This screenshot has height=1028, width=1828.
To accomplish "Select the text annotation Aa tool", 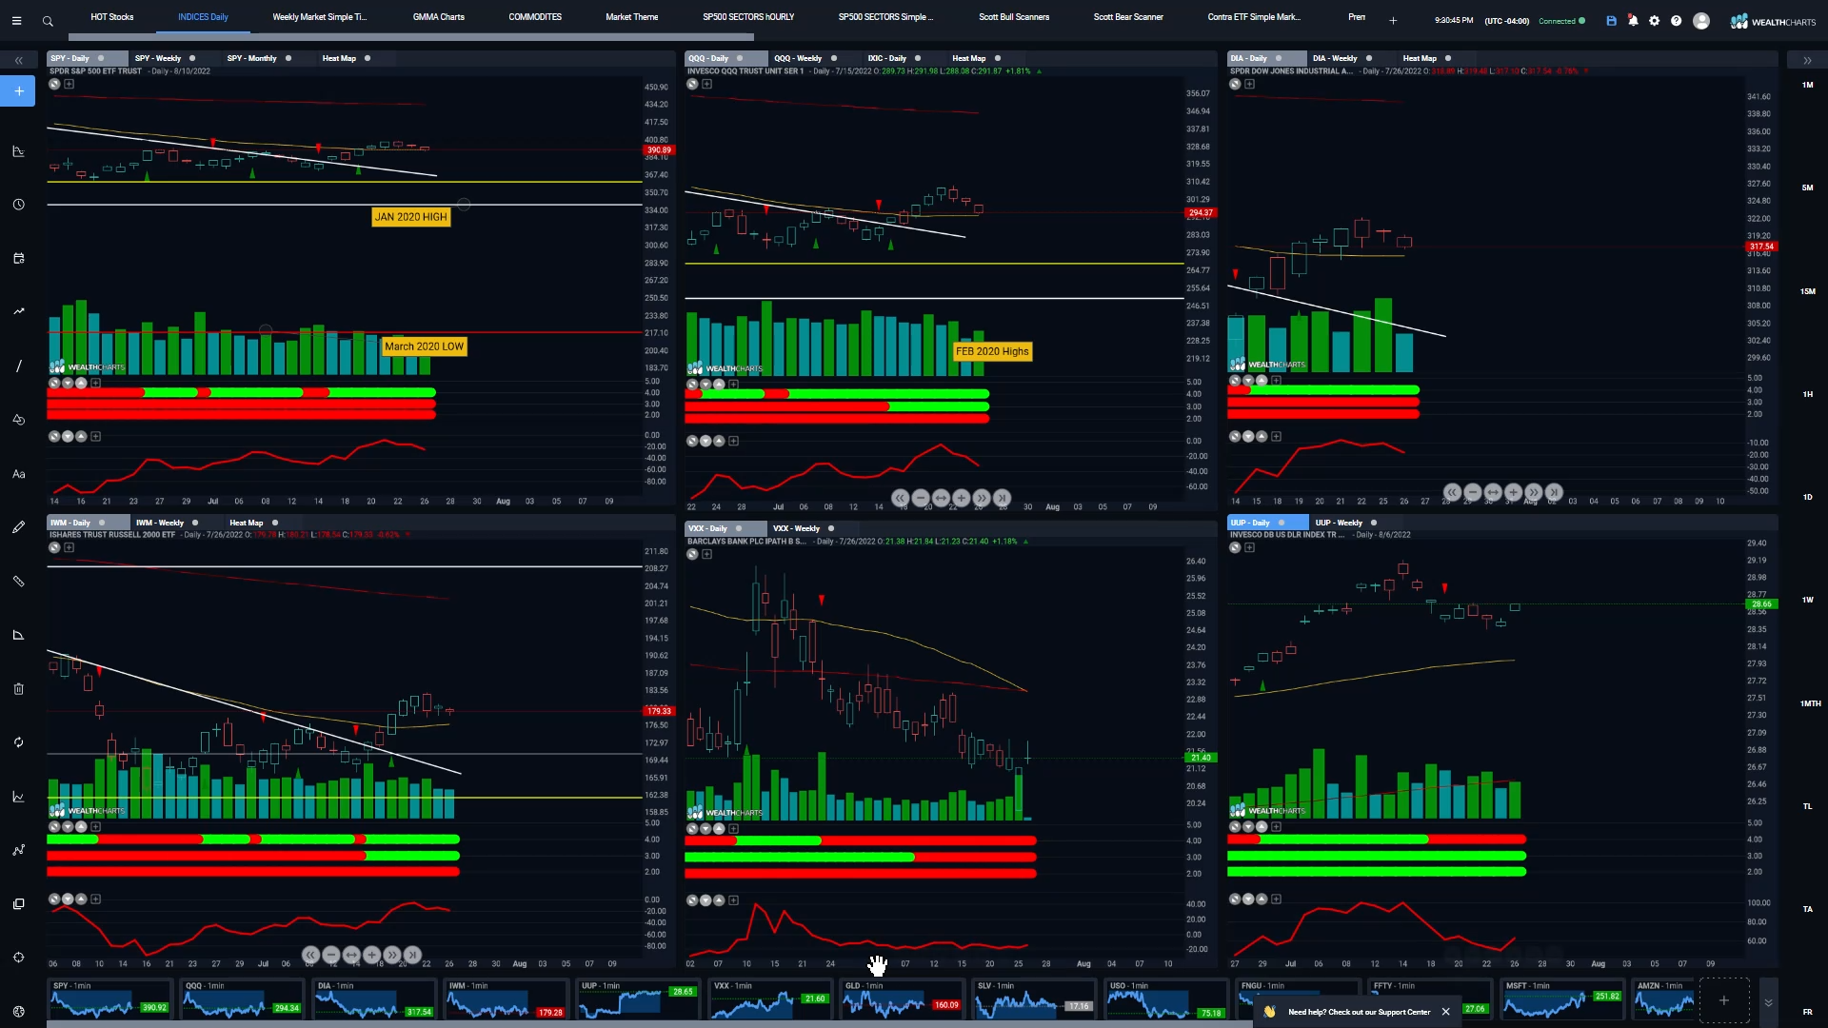I will 18,474.
